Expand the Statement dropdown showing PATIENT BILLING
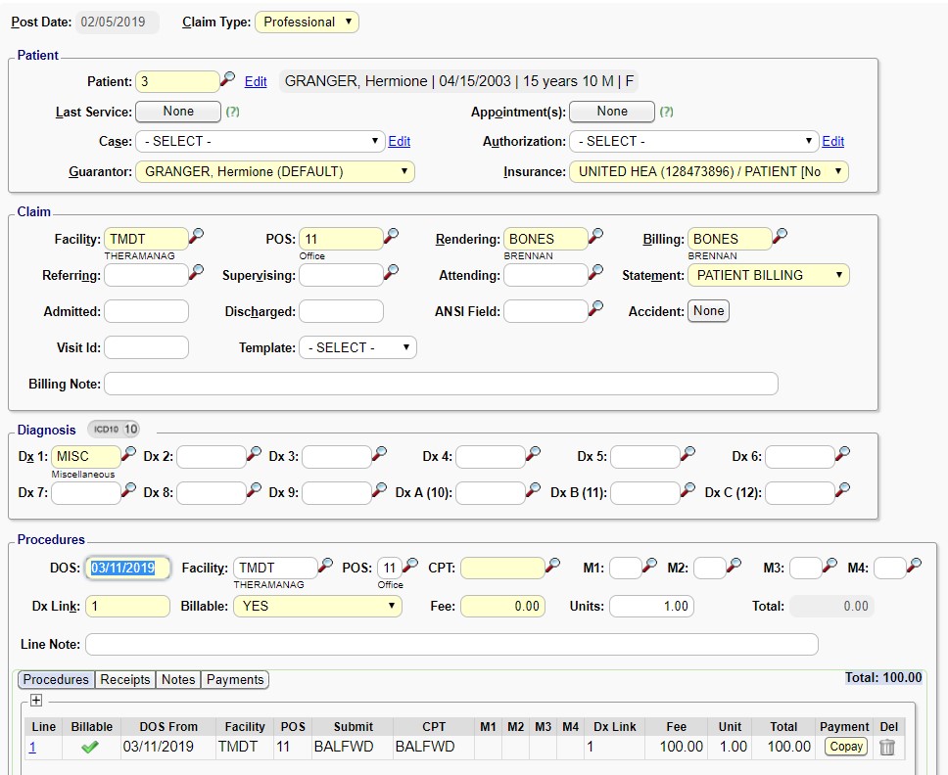 click(x=768, y=276)
